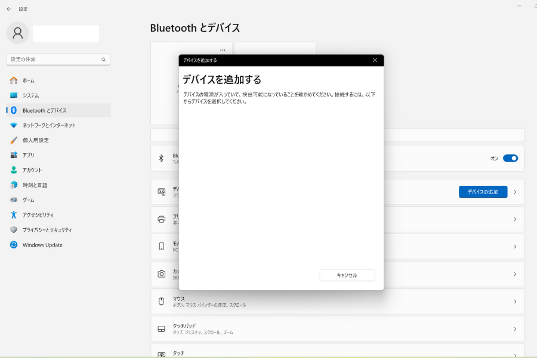Expand the cameras row chevron
Image resolution: width=537 pixels, height=358 pixels.
tap(515, 274)
